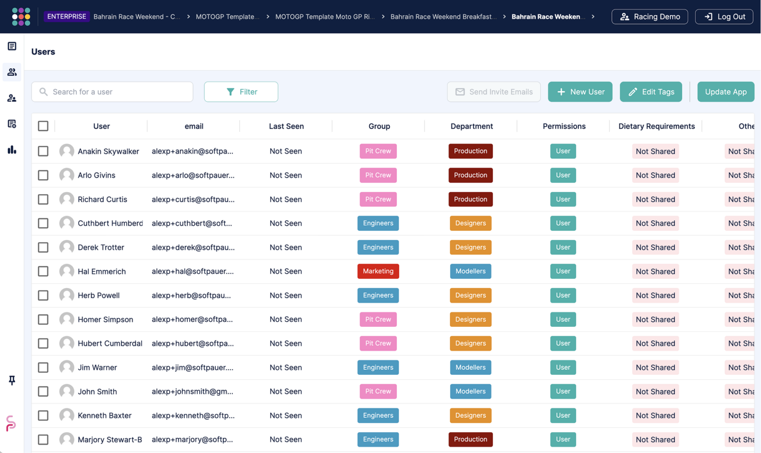The image size is (761, 453).
Task: Open the Racing Demo menu
Action: coord(650,16)
